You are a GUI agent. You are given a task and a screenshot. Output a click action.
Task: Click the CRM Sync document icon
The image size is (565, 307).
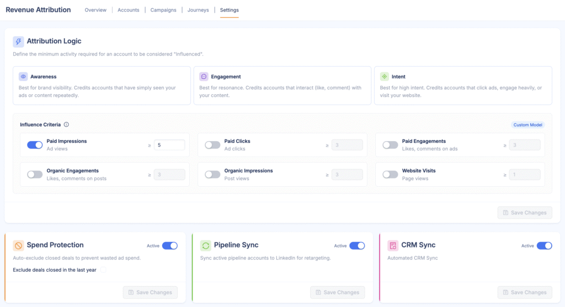(393, 245)
